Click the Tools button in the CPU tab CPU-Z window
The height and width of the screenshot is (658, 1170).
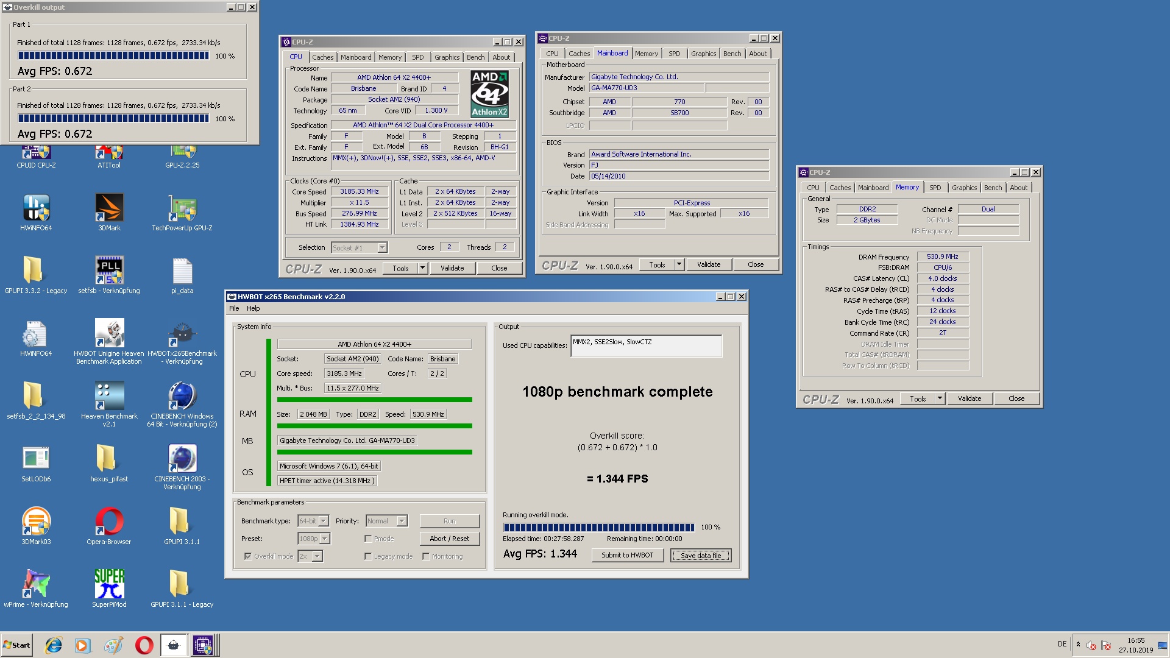(x=400, y=268)
